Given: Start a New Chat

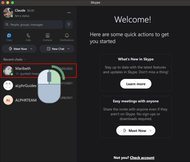Looking at the screenshot, I should pos(57,49).
